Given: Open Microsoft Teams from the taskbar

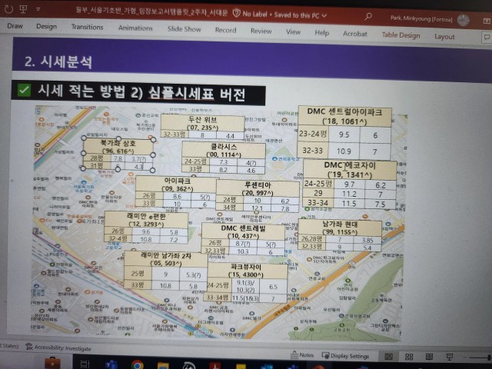Looking at the screenshot, I should click(111, 365).
